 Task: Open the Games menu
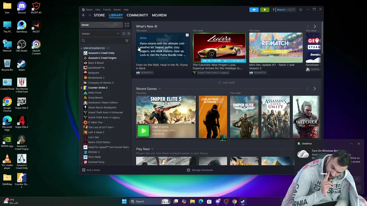pos(117,10)
